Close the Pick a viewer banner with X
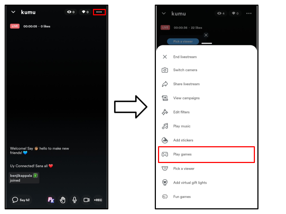This screenshot has width=286, height=214. pyautogui.click(x=206, y=35)
